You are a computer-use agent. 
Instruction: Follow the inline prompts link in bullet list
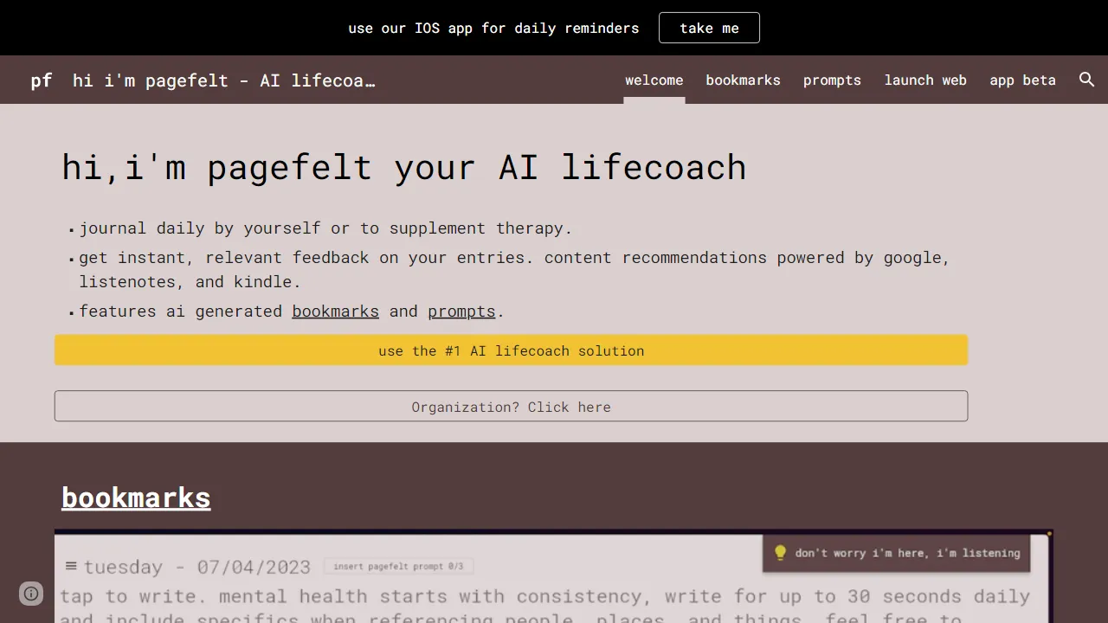click(x=461, y=311)
